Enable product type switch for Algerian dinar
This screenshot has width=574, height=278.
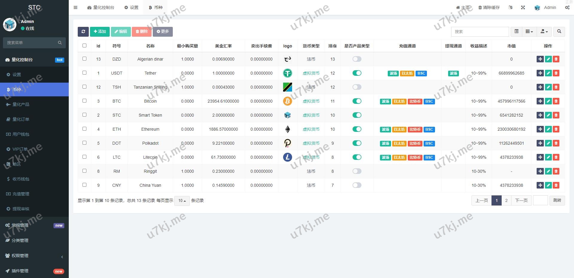click(x=357, y=59)
